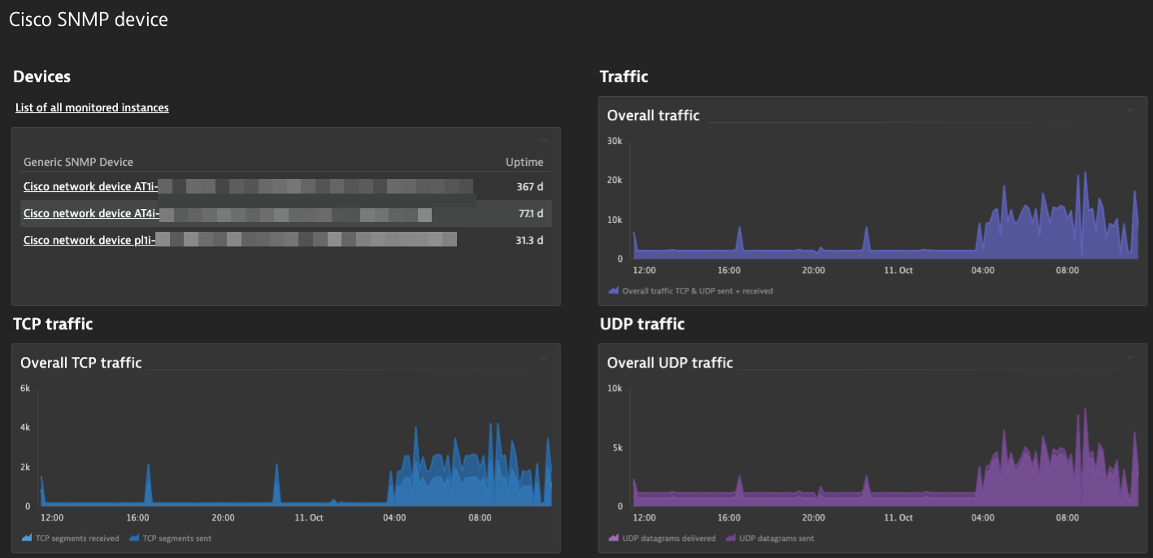Expand the Overall TCP traffic tile chevron menu
Viewport: 1153px width, 558px height.
tap(544, 357)
